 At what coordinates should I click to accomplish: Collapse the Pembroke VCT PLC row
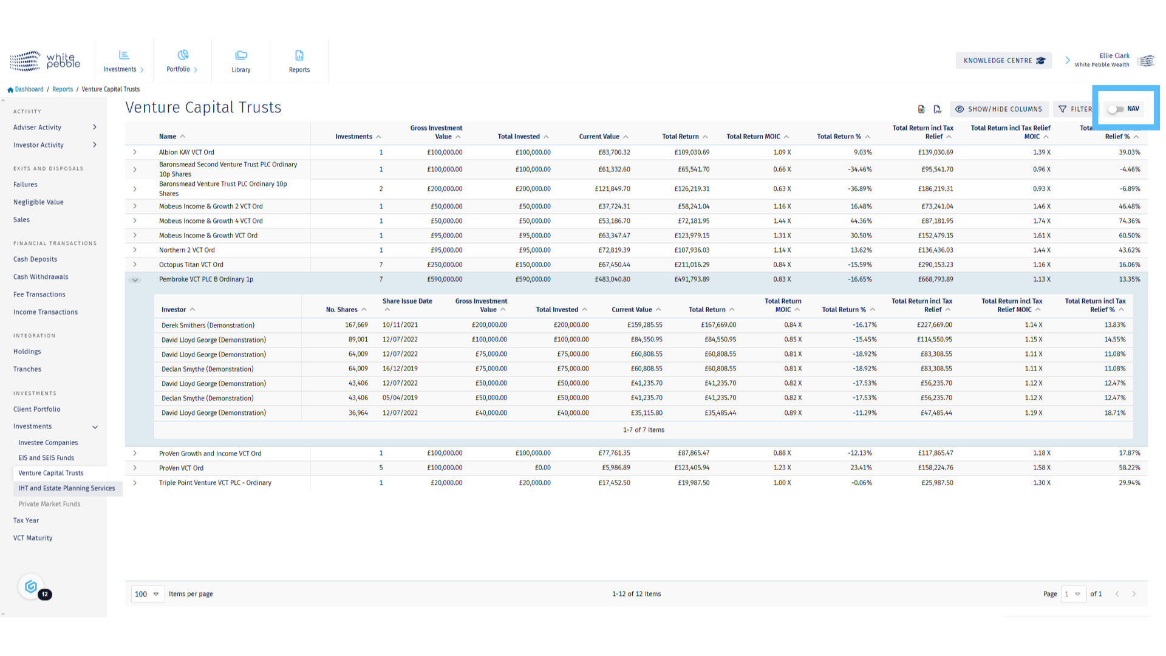click(x=135, y=280)
